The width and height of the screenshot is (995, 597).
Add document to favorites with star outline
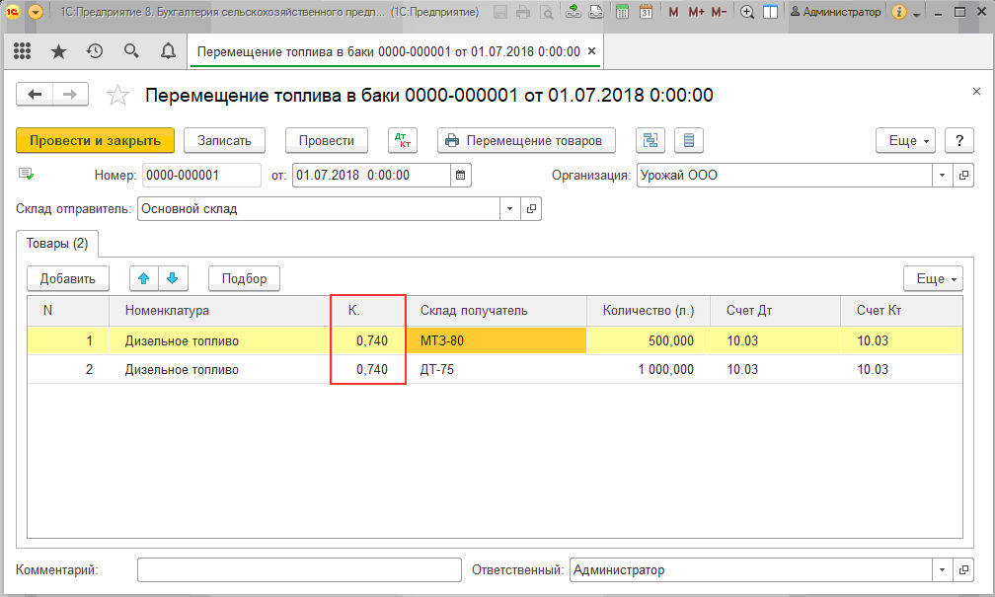117,96
